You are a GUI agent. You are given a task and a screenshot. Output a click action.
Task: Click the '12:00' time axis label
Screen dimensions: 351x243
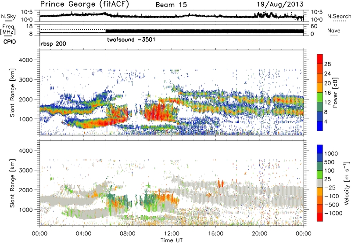[x=172, y=234]
